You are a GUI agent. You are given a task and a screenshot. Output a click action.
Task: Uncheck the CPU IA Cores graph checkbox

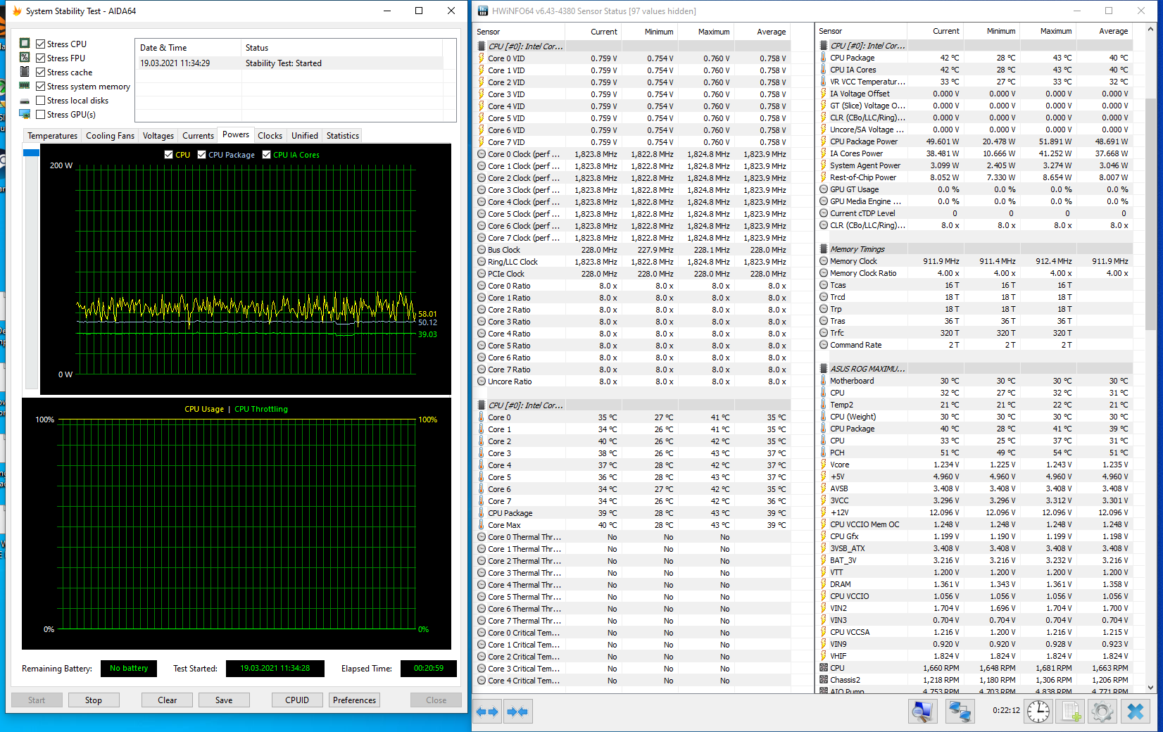tap(267, 155)
